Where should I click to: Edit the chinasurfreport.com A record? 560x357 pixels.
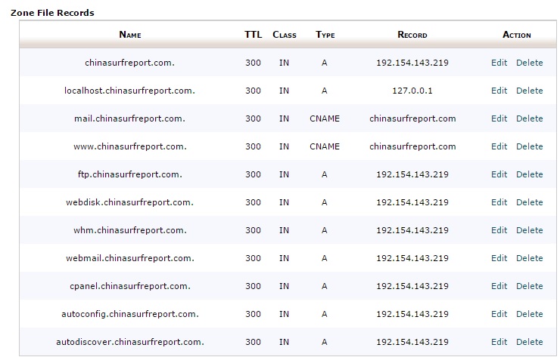coord(499,63)
